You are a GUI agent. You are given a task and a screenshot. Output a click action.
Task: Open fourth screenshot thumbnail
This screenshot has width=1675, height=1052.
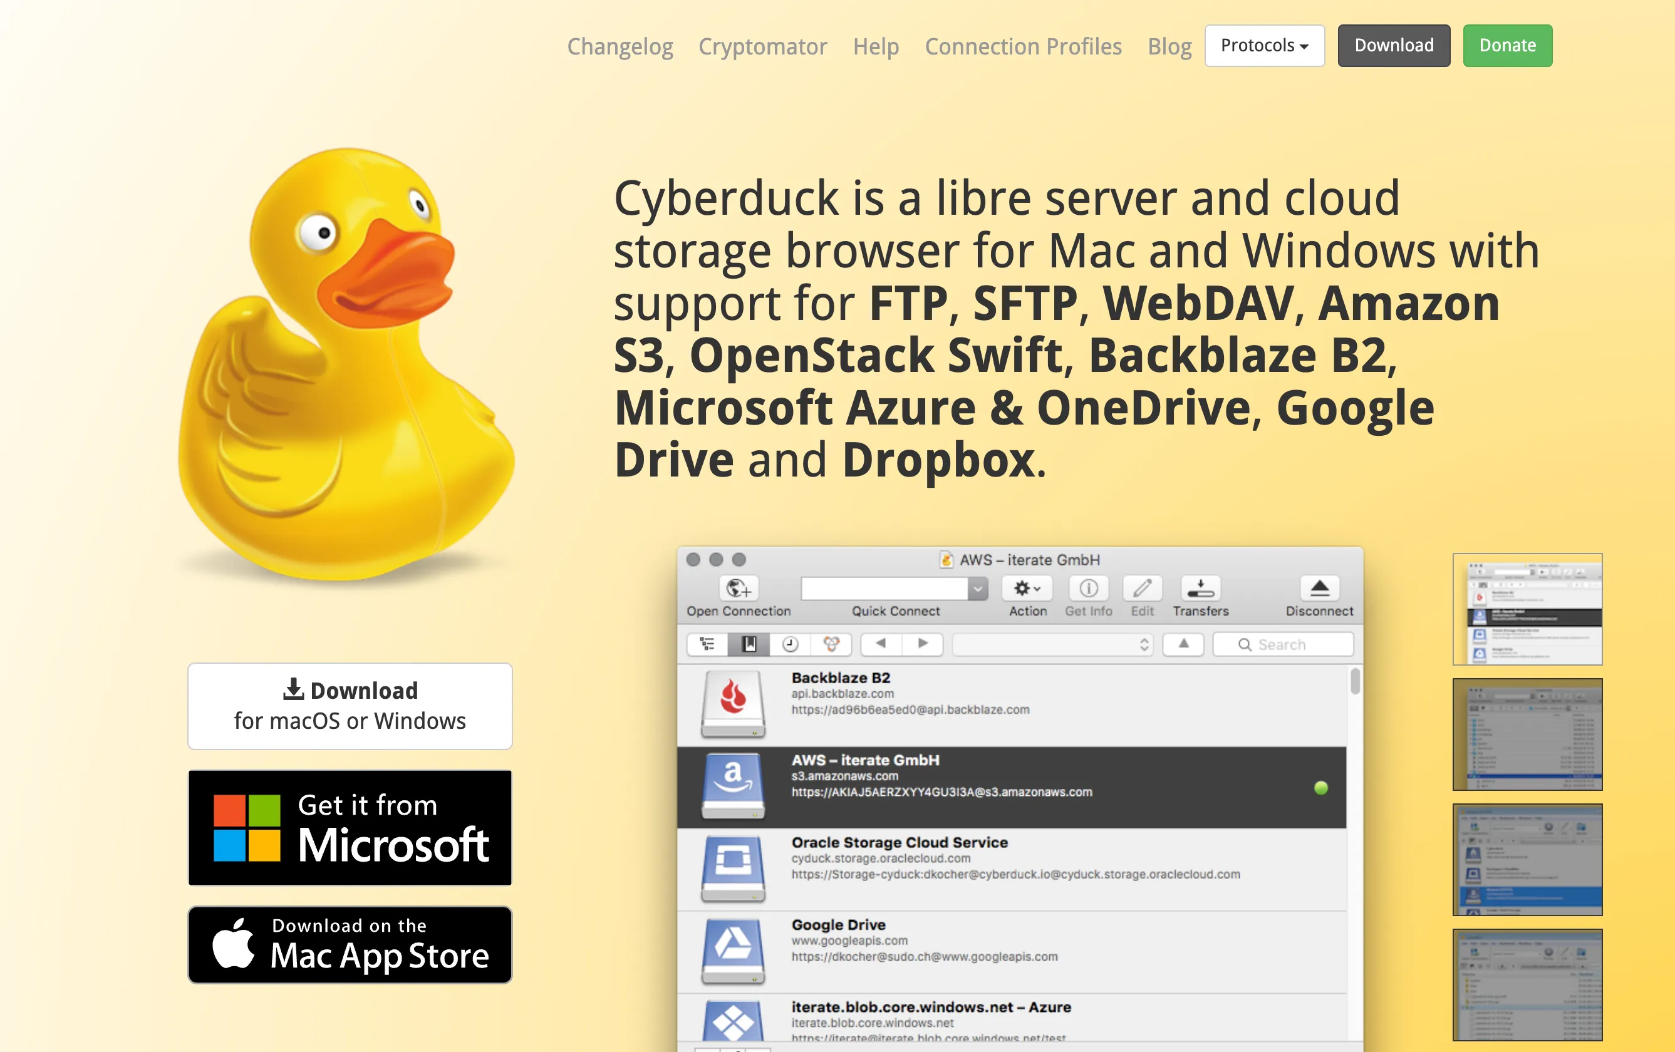[x=1527, y=984]
